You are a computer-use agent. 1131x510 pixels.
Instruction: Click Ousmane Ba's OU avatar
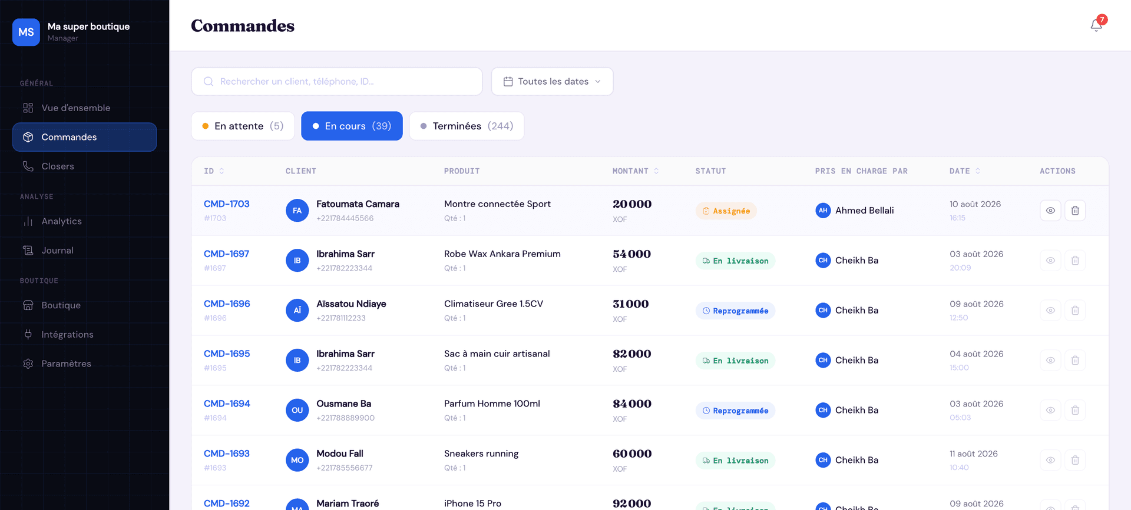297,411
